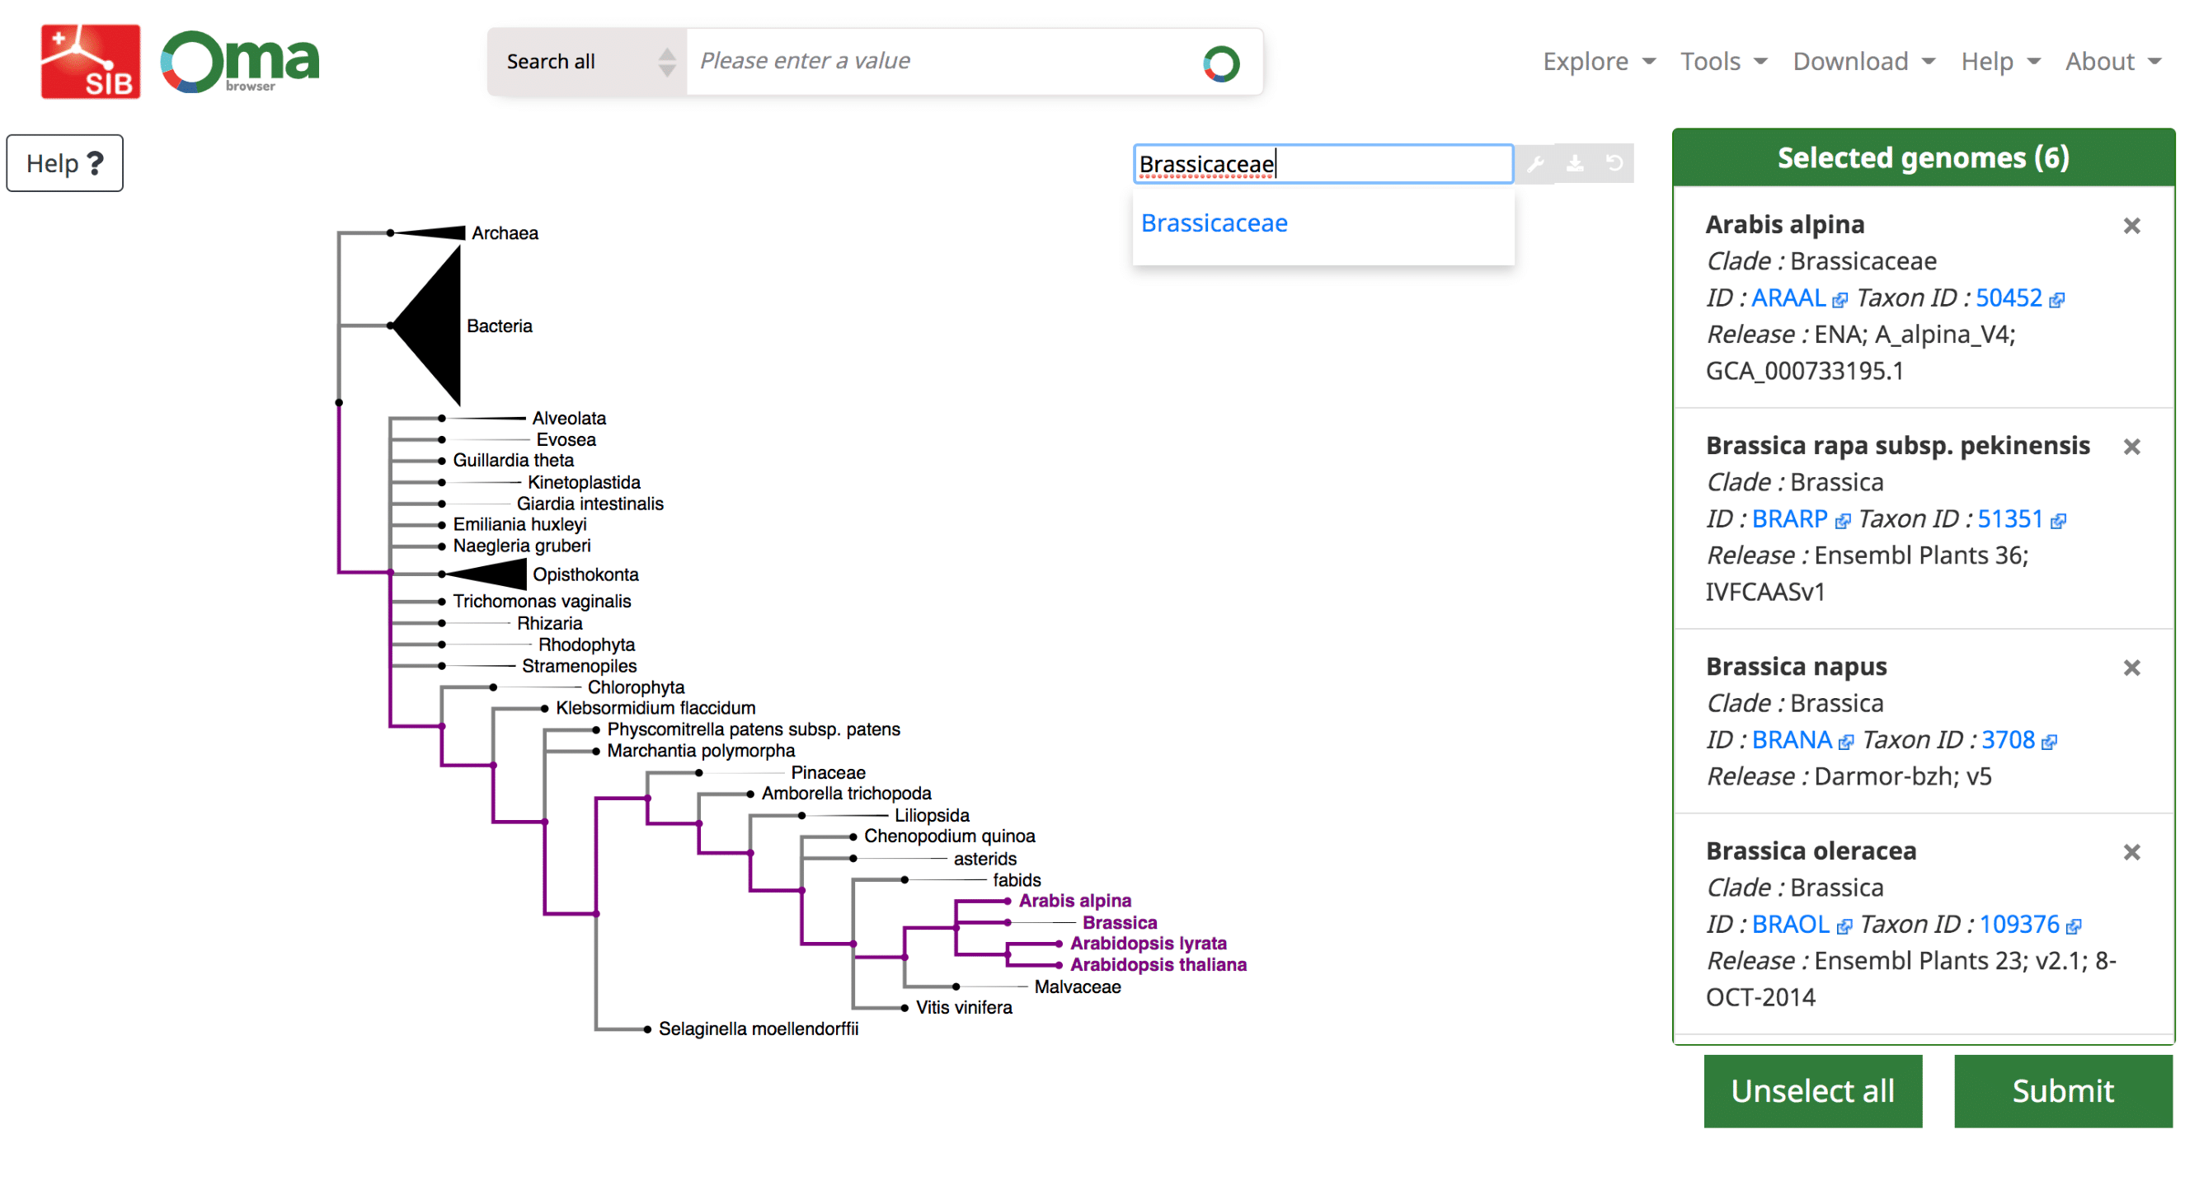
Task: Open the About menu
Action: pyautogui.click(x=2112, y=62)
